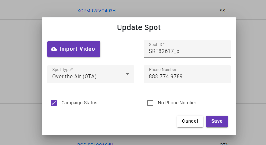266x145 pixels.
Task: Click the Spot Type dropdown arrow
Action: (127, 74)
